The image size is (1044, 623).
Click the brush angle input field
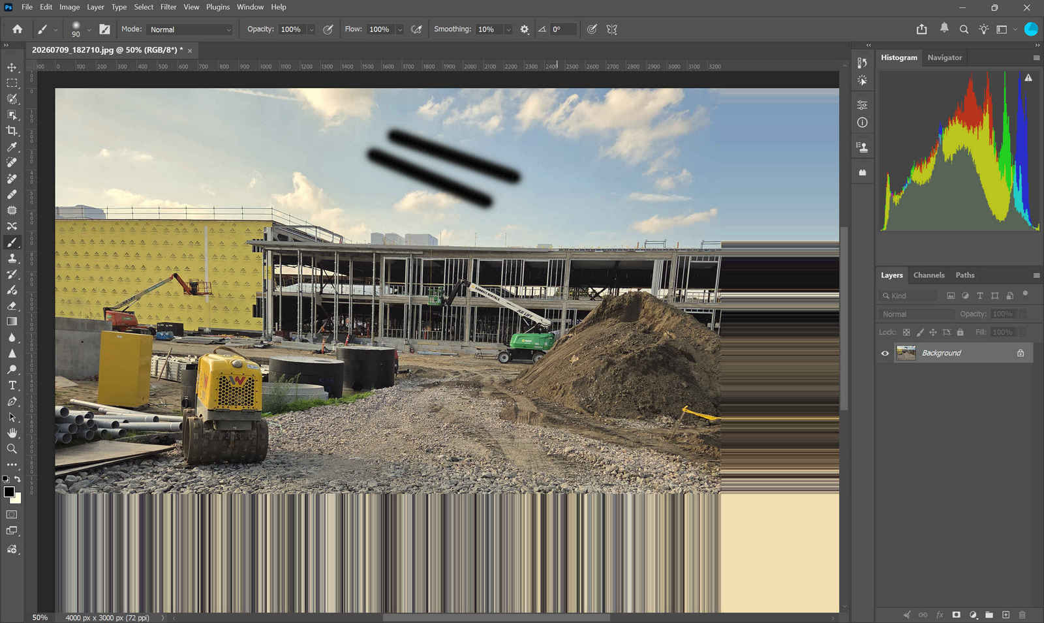pyautogui.click(x=563, y=29)
